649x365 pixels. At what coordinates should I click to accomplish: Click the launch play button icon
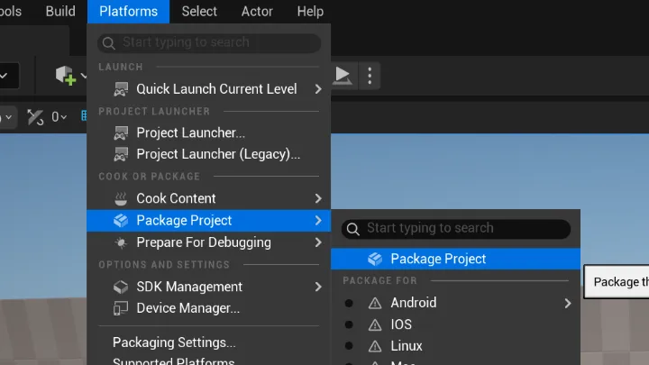point(342,76)
